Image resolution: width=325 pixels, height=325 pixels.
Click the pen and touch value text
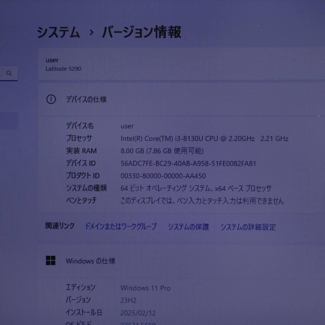(202, 201)
